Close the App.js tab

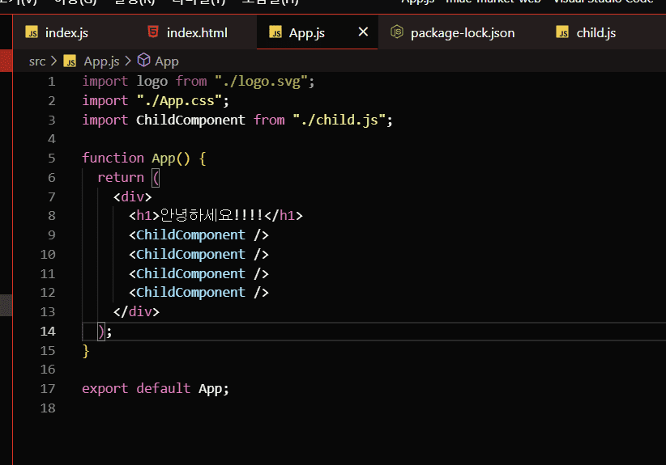click(x=363, y=32)
